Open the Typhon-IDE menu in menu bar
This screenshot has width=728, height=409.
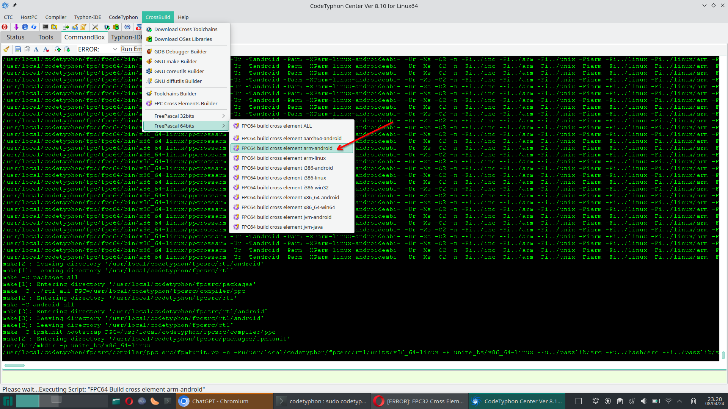point(88,17)
